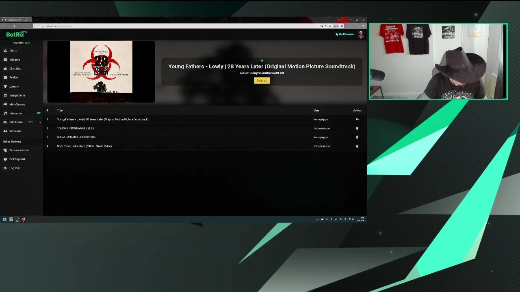Viewport: 520px width, 292px height.
Task: Click user karvapiippu in row 3
Action: (321, 137)
